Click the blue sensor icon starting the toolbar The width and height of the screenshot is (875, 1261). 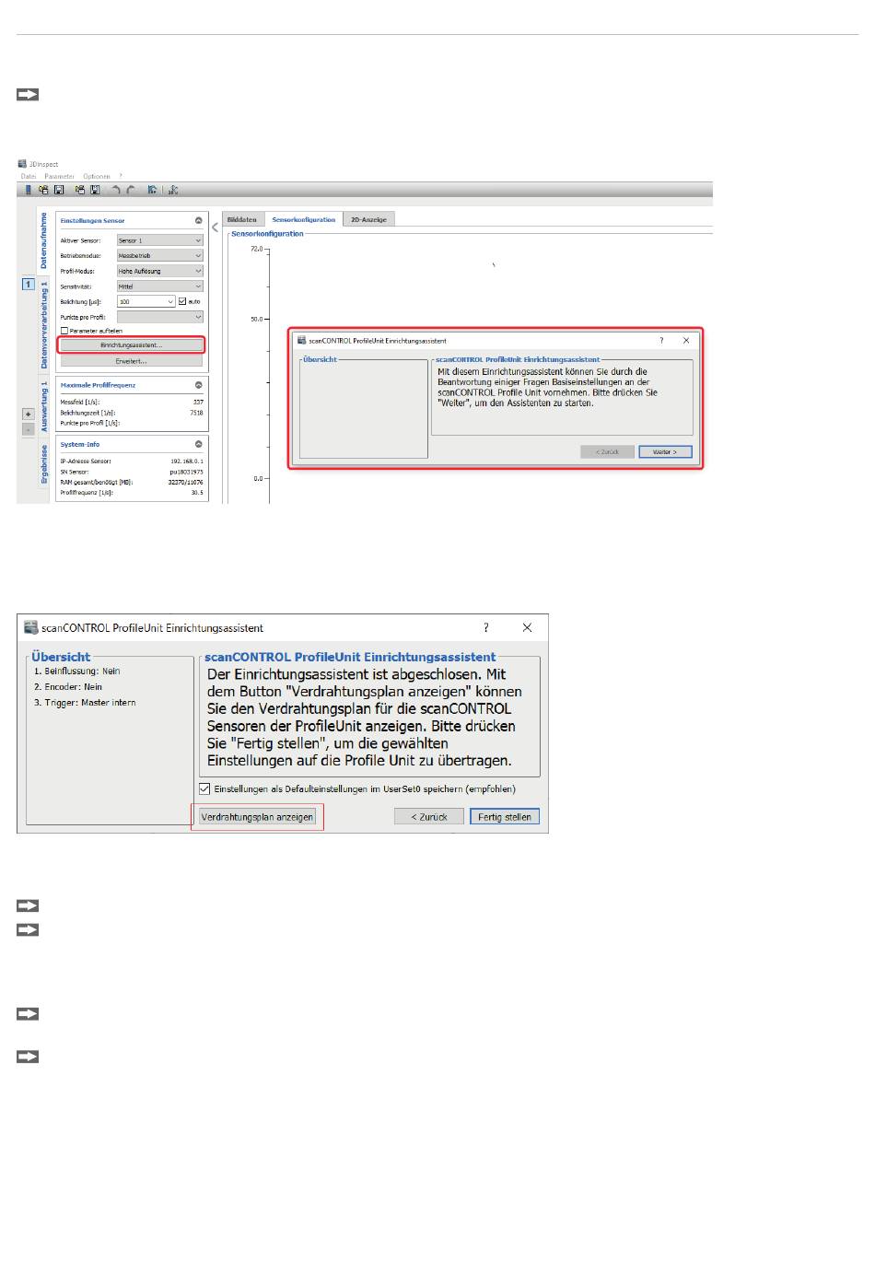(x=29, y=190)
